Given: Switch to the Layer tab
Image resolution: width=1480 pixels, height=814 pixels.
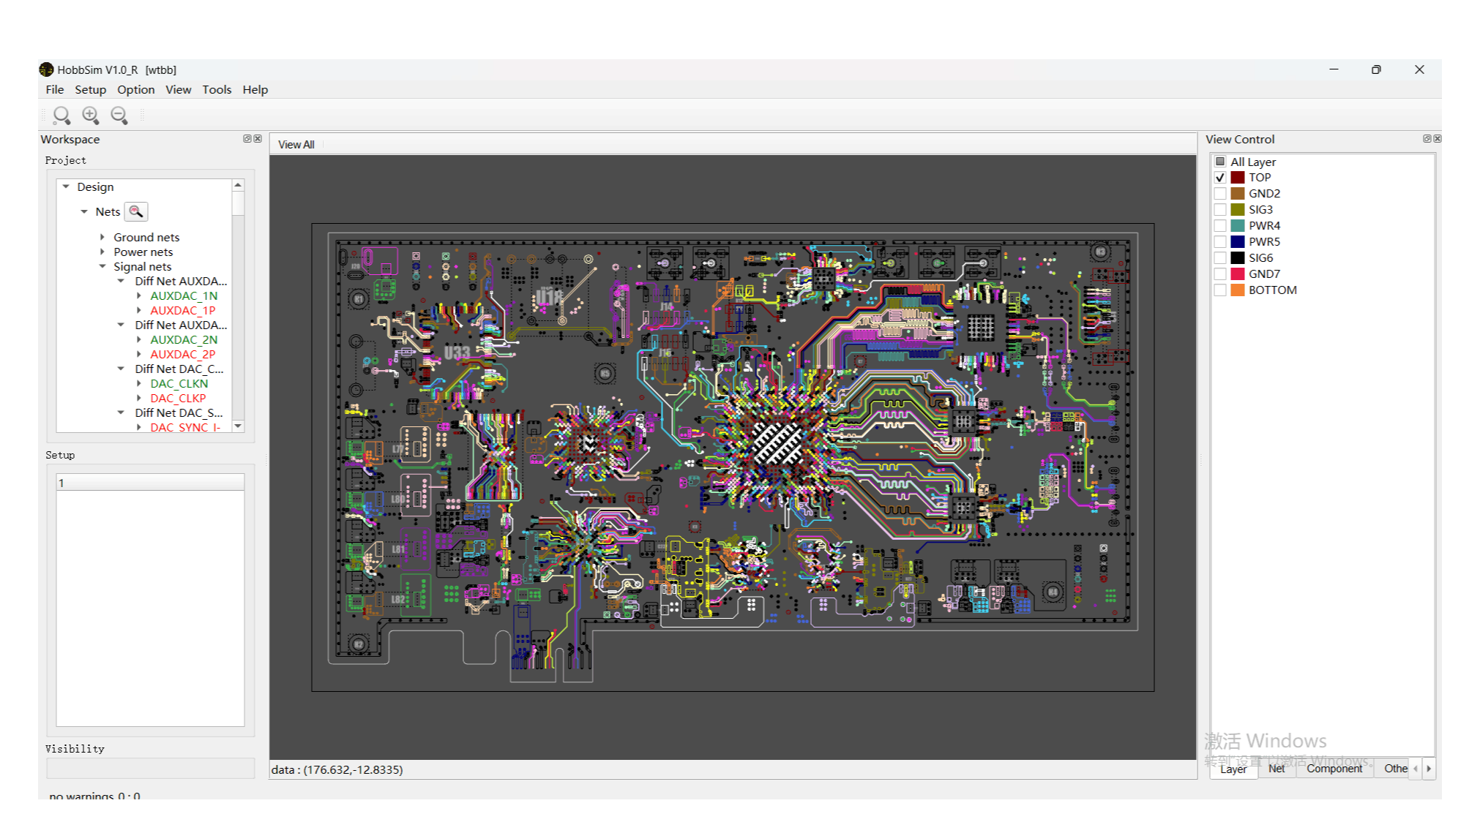Looking at the screenshot, I should (x=1233, y=769).
